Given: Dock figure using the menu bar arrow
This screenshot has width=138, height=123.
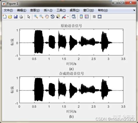Looking at the screenshot, I should pyautogui.click(x=134, y=10).
